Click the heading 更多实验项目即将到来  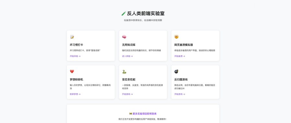click(x=145, y=114)
